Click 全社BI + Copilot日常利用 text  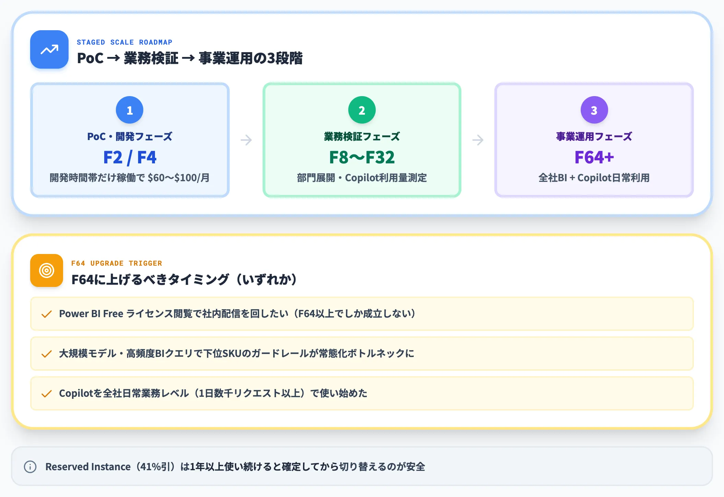point(594,178)
